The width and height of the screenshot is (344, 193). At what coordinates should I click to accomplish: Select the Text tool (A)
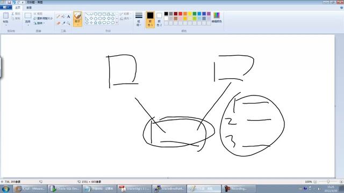(68, 17)
